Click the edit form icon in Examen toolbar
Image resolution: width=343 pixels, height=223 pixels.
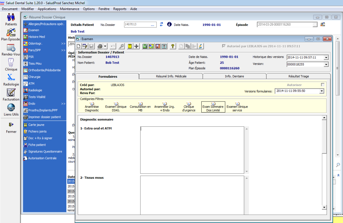(x=85, y=46)
